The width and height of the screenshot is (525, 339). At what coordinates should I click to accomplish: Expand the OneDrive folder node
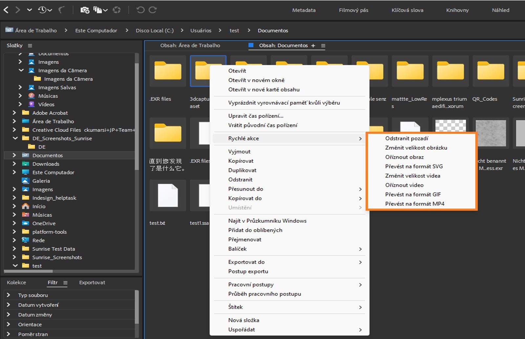[x=14, y=223]
